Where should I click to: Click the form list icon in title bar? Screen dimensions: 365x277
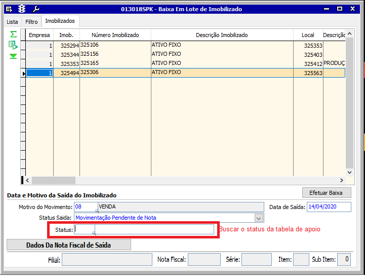tap(9, 9)
